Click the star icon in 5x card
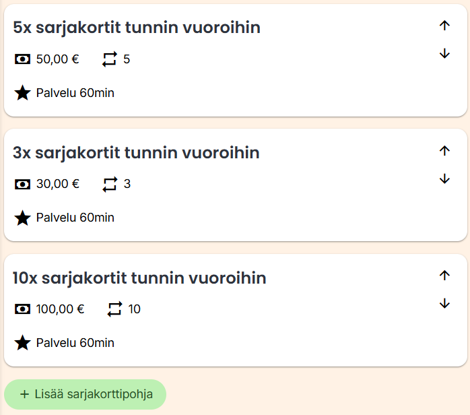 pyautogui.click(x=22, y=93)
